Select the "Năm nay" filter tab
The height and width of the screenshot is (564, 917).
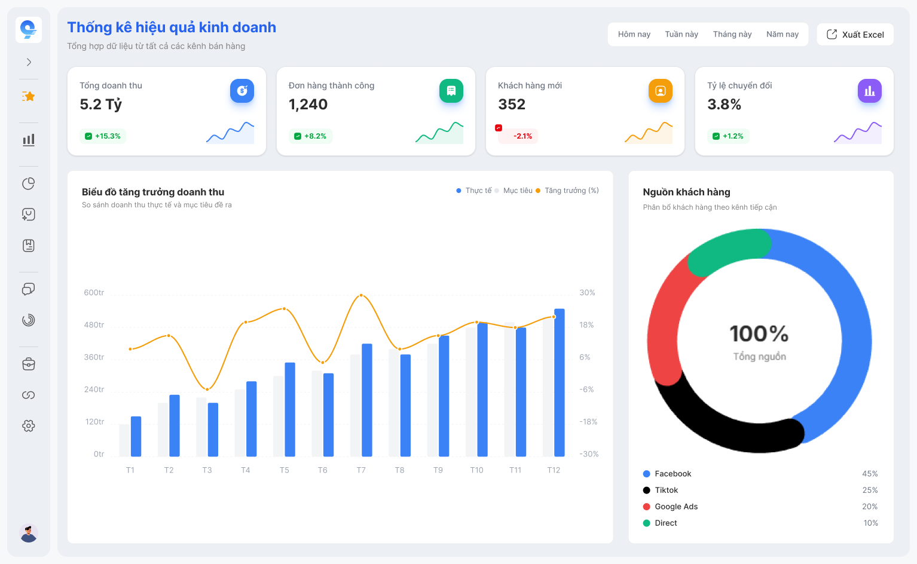tap(782, 35)
